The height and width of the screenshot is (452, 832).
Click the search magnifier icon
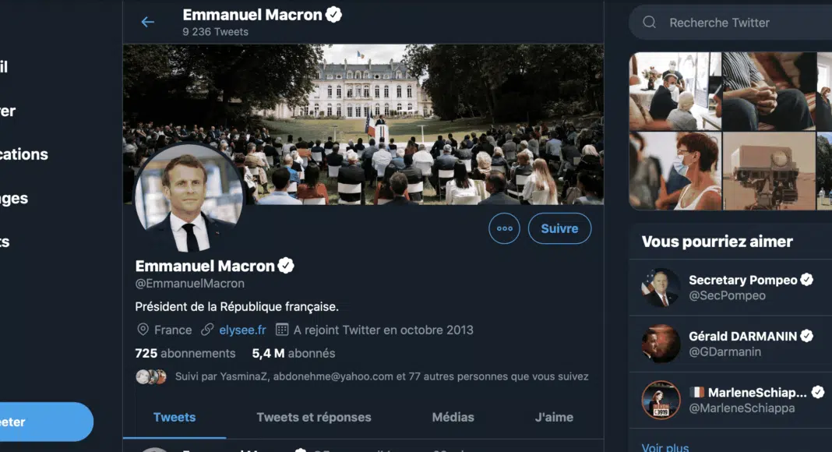coord(649,23)
